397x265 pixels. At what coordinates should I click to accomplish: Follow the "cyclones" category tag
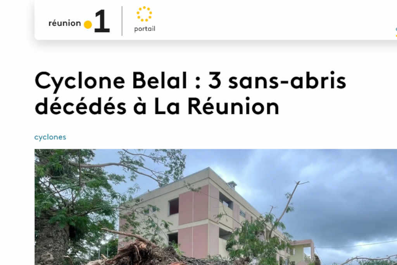coord(50,137)
